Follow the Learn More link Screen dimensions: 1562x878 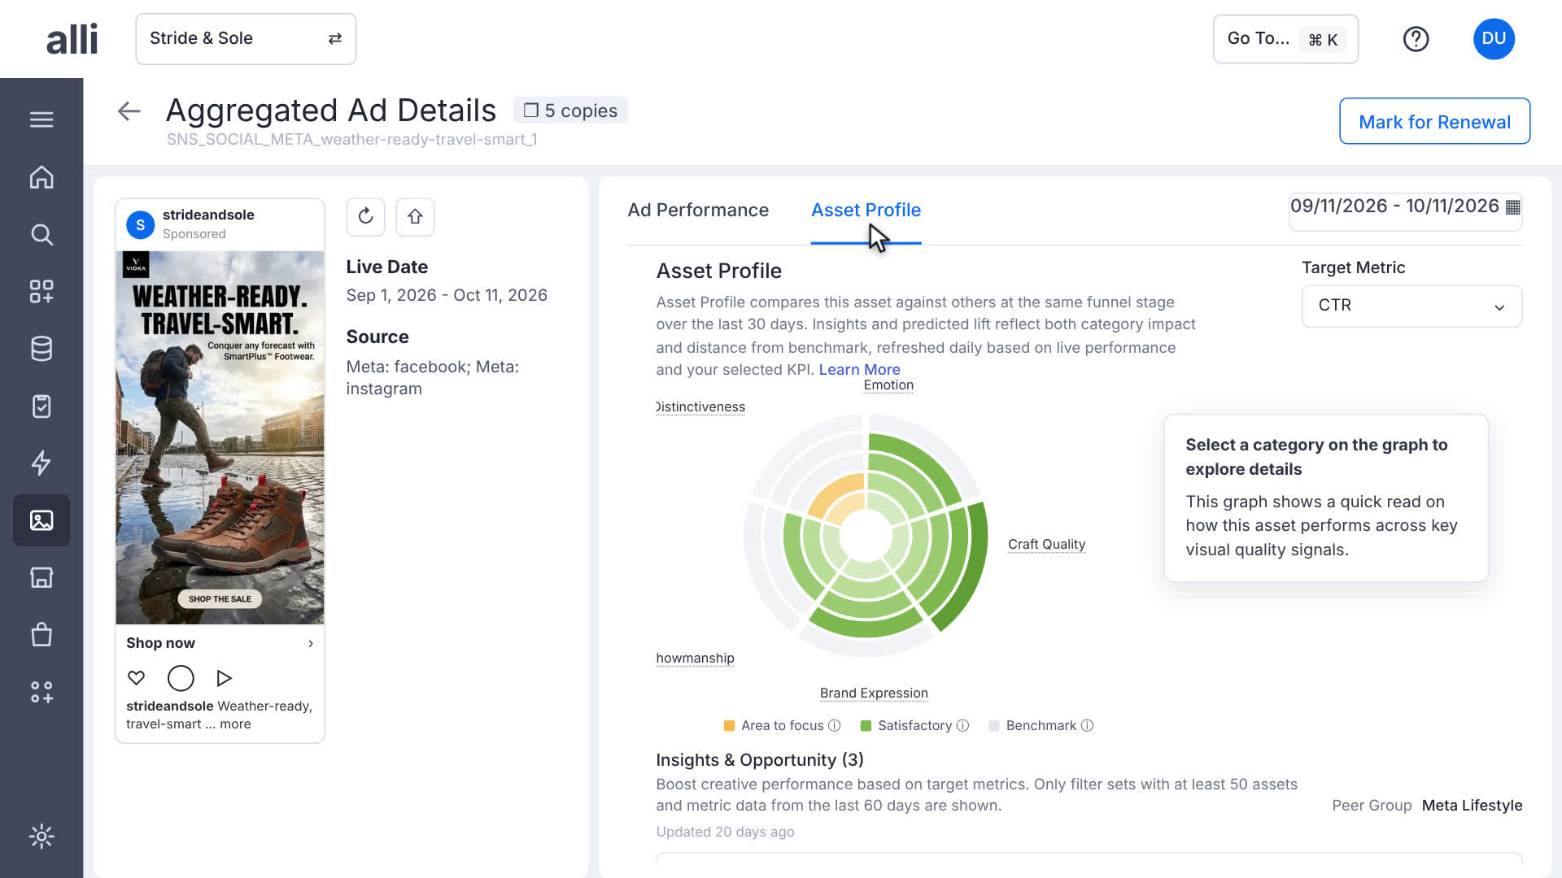[859, 370]
